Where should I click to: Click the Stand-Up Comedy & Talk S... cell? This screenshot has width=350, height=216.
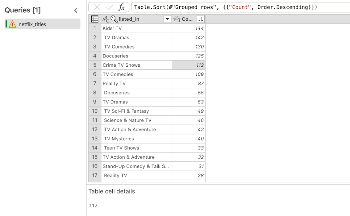137,166
